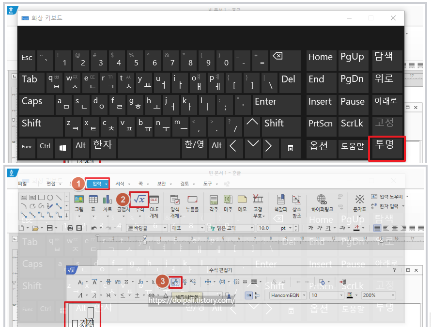Click the 도움말 help key on opaque keyboard
Viewport: 431px width, 327px height.
coord(353,149)
